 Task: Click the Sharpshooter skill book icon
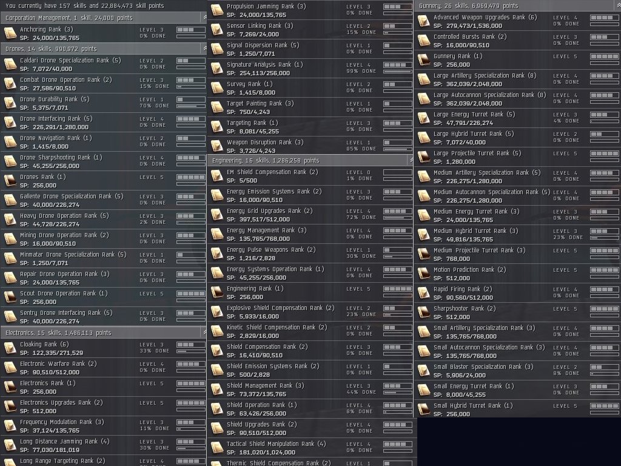click(x=423, y=312)
